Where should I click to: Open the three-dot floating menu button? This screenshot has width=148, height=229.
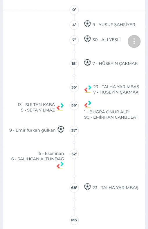(134, 41)
